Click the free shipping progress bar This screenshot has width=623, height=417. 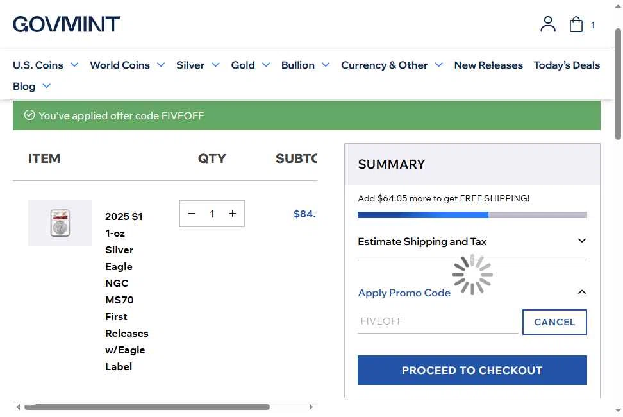472,215
